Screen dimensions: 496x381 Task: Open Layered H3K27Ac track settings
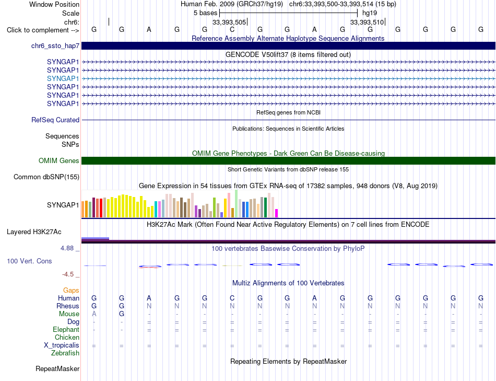34,232
